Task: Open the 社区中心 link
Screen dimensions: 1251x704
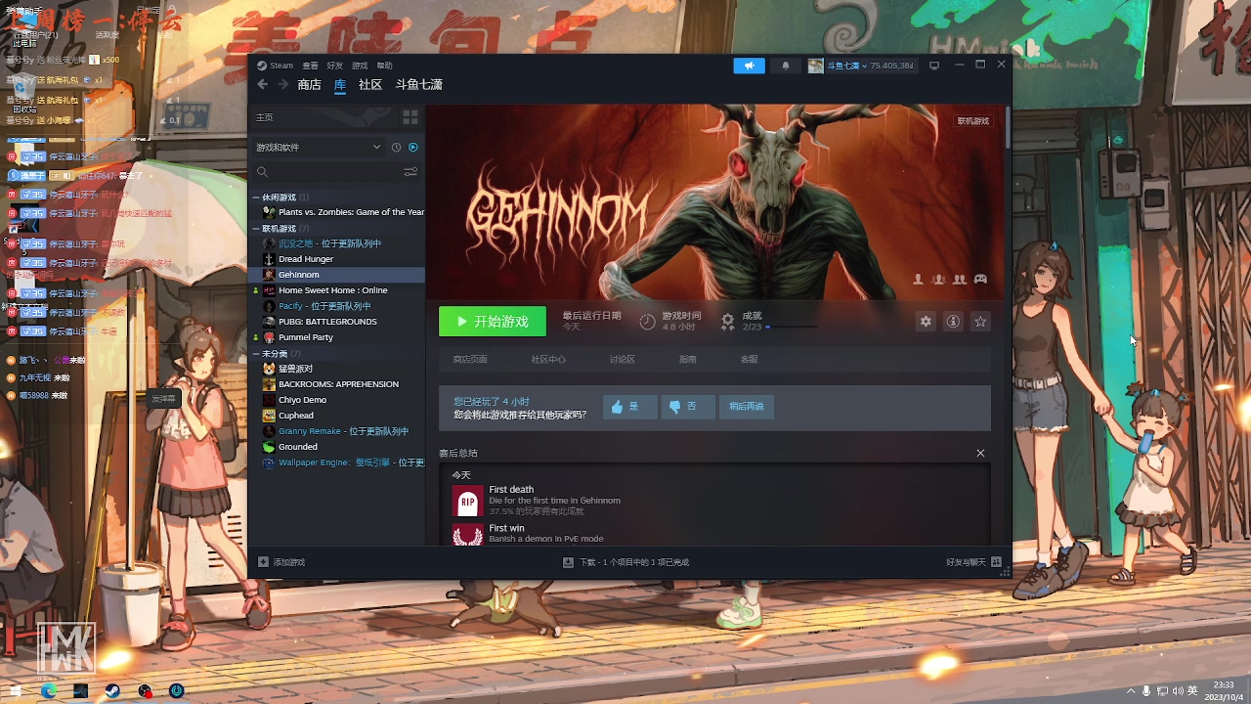Action: pos(548,360)
